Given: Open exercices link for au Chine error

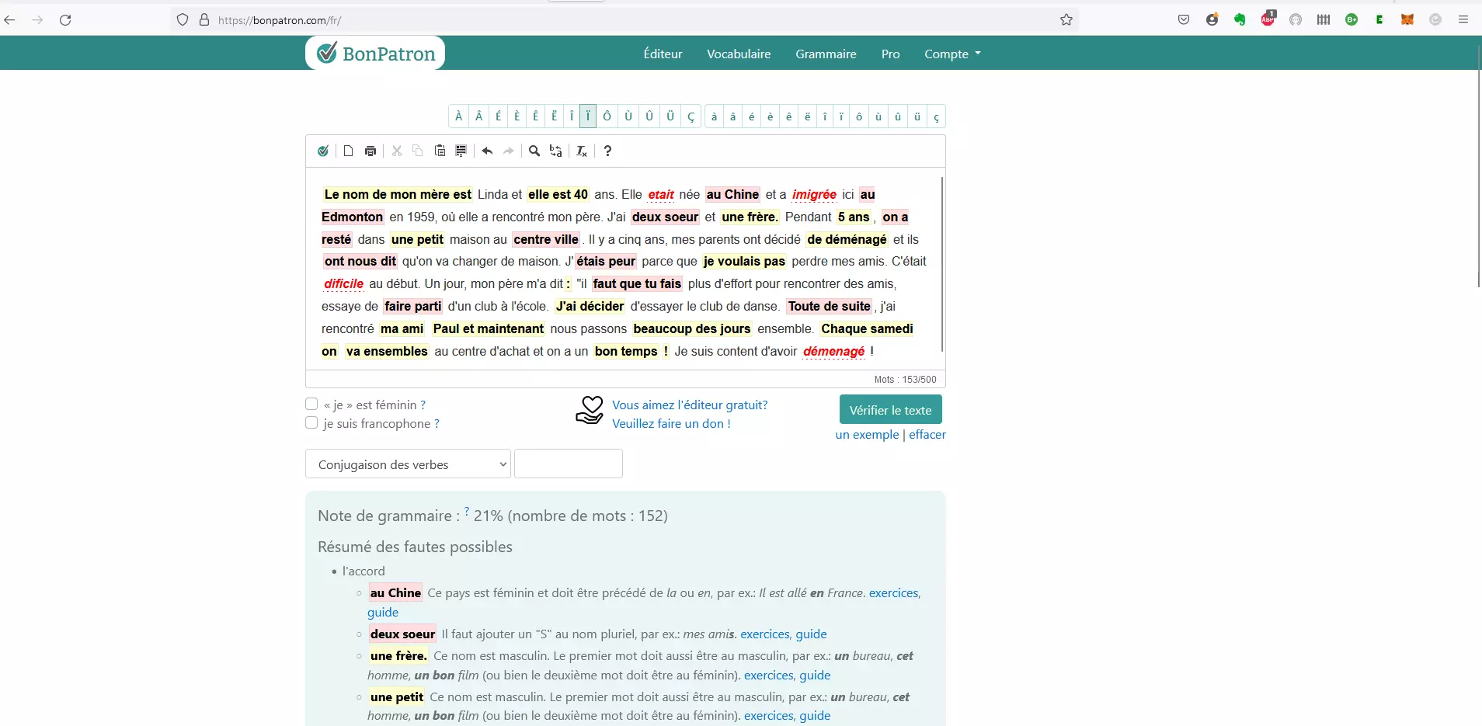Looking at the screenshot, I should click(893, 593).
